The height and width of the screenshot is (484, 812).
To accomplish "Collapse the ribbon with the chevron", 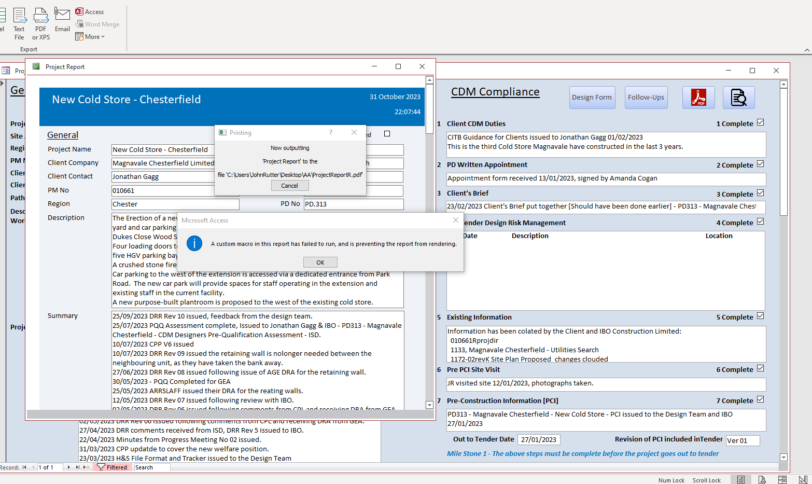I will click(807, 50).
